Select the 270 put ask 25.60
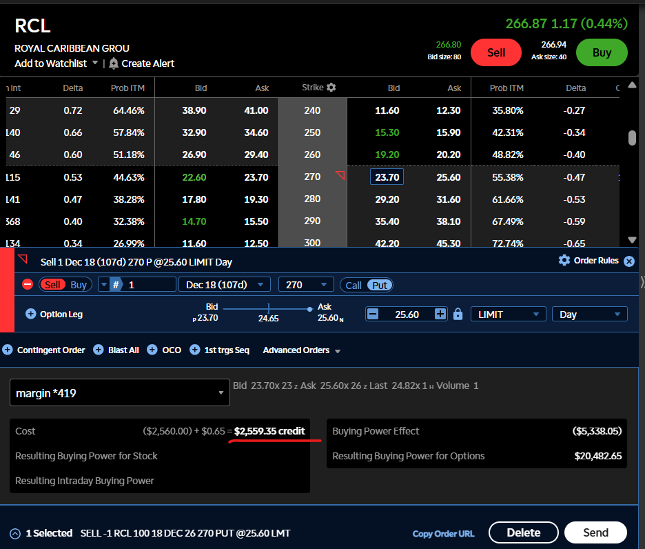 449,177
